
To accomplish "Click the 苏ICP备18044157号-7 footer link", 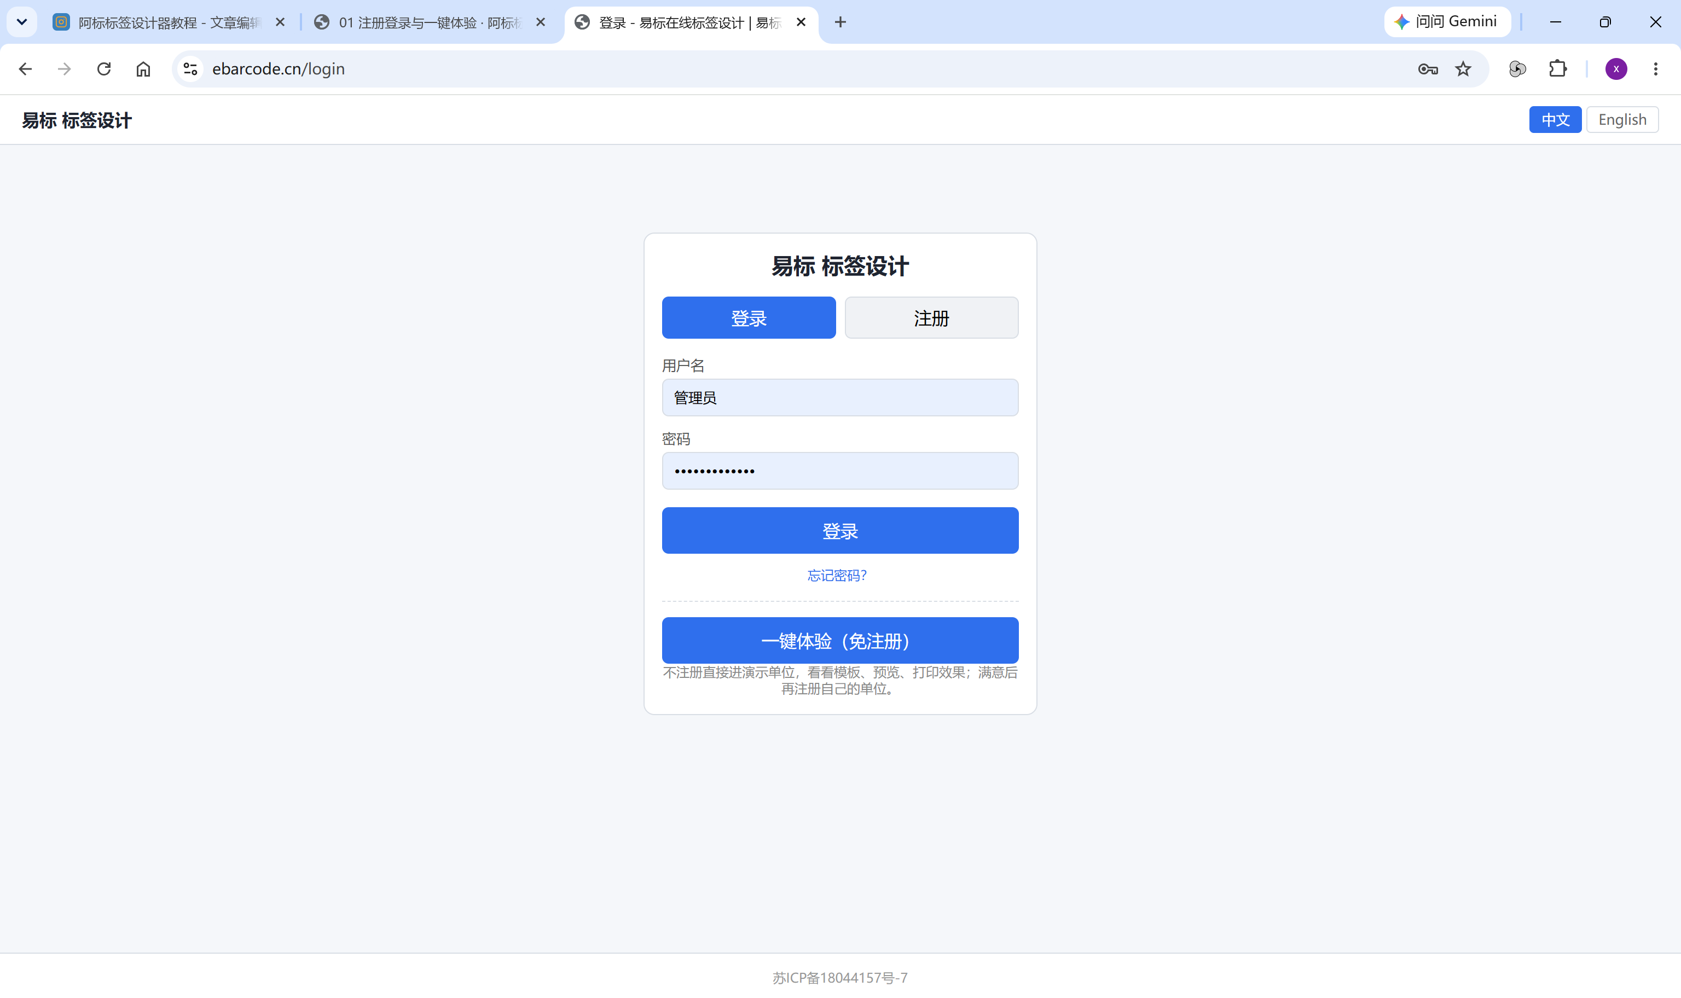I will [840, 977].
